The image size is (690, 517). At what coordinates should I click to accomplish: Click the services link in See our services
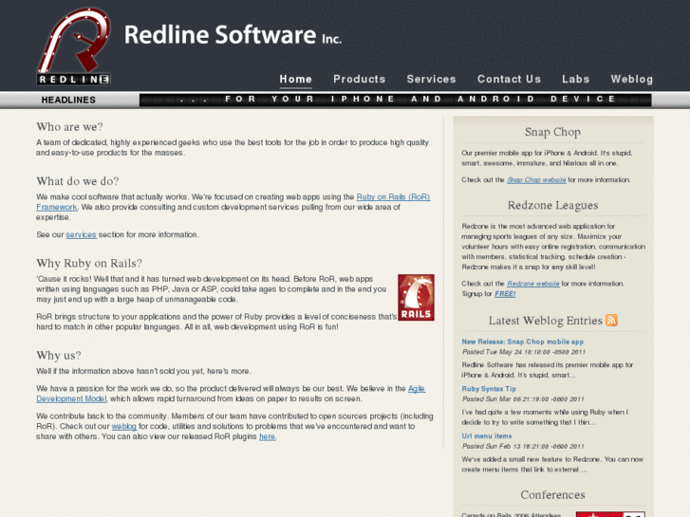pos(81,234)
